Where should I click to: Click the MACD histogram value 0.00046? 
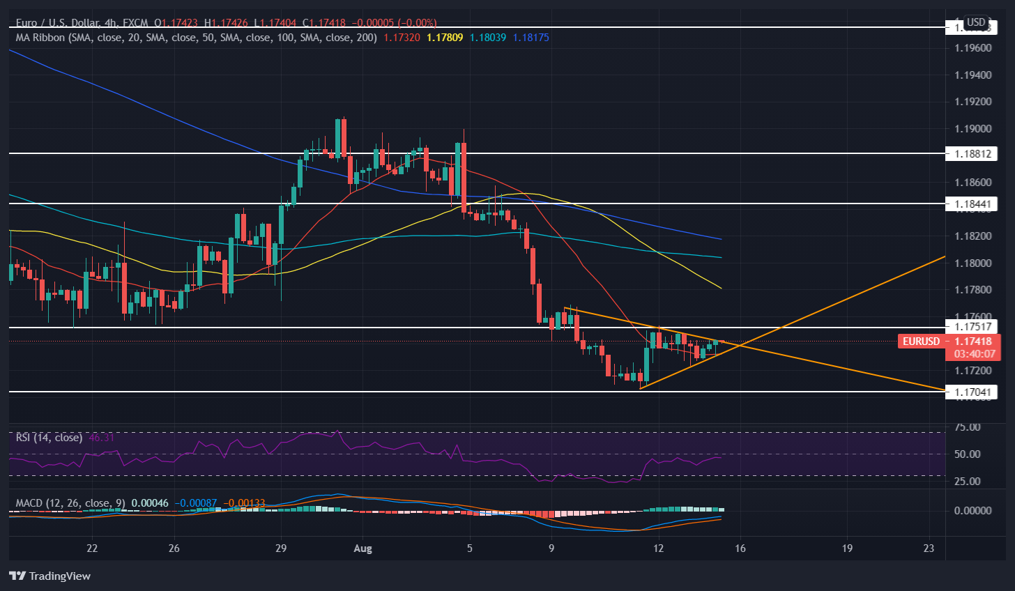click(150, 502)
